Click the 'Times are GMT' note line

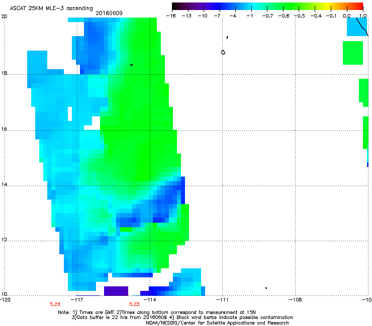pyautogui.click(x=157, y=312)
